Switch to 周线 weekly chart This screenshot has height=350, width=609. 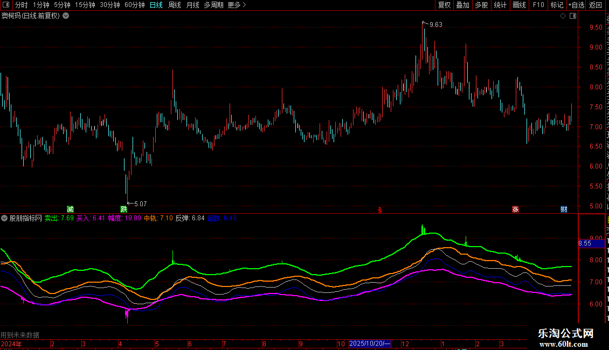pyautogui.click(x=175, y=5)
